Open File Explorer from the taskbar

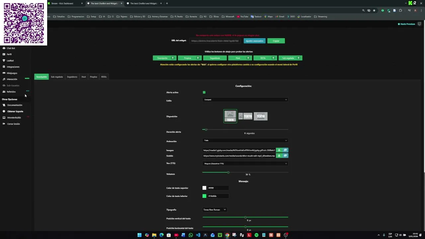pyautogui.click(x=154, y=235)
